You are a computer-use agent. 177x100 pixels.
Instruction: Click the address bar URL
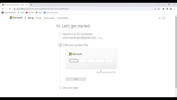coord(42,9)
